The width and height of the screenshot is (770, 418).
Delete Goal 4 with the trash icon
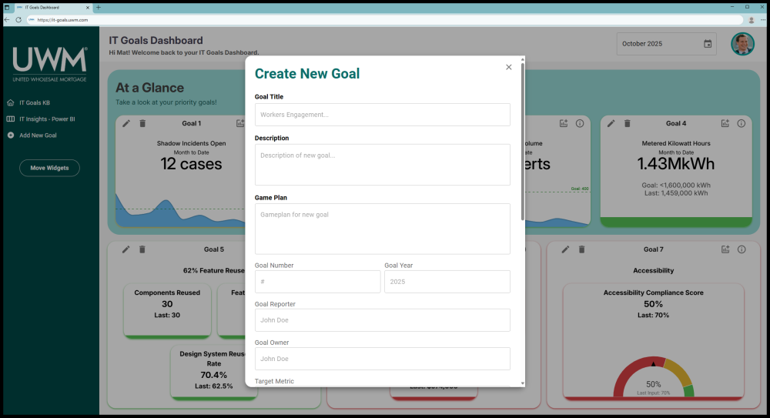coord(627,123)
